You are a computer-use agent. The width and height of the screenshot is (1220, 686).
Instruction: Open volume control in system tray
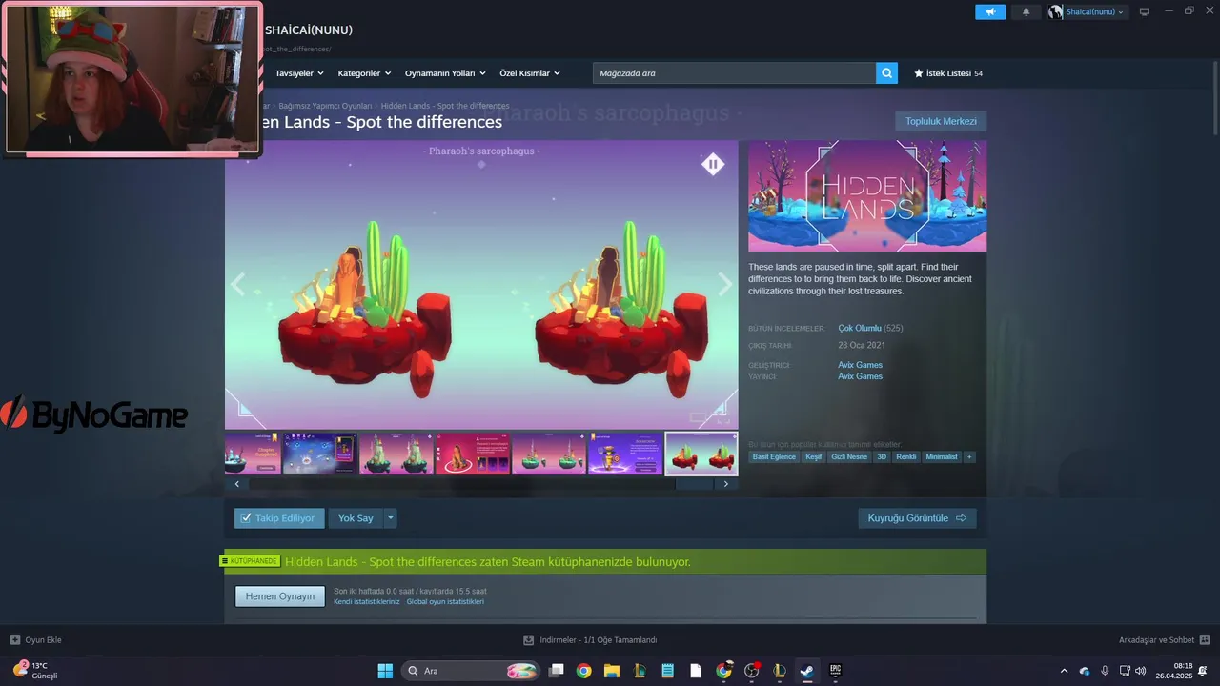(x=1141, y=671)
